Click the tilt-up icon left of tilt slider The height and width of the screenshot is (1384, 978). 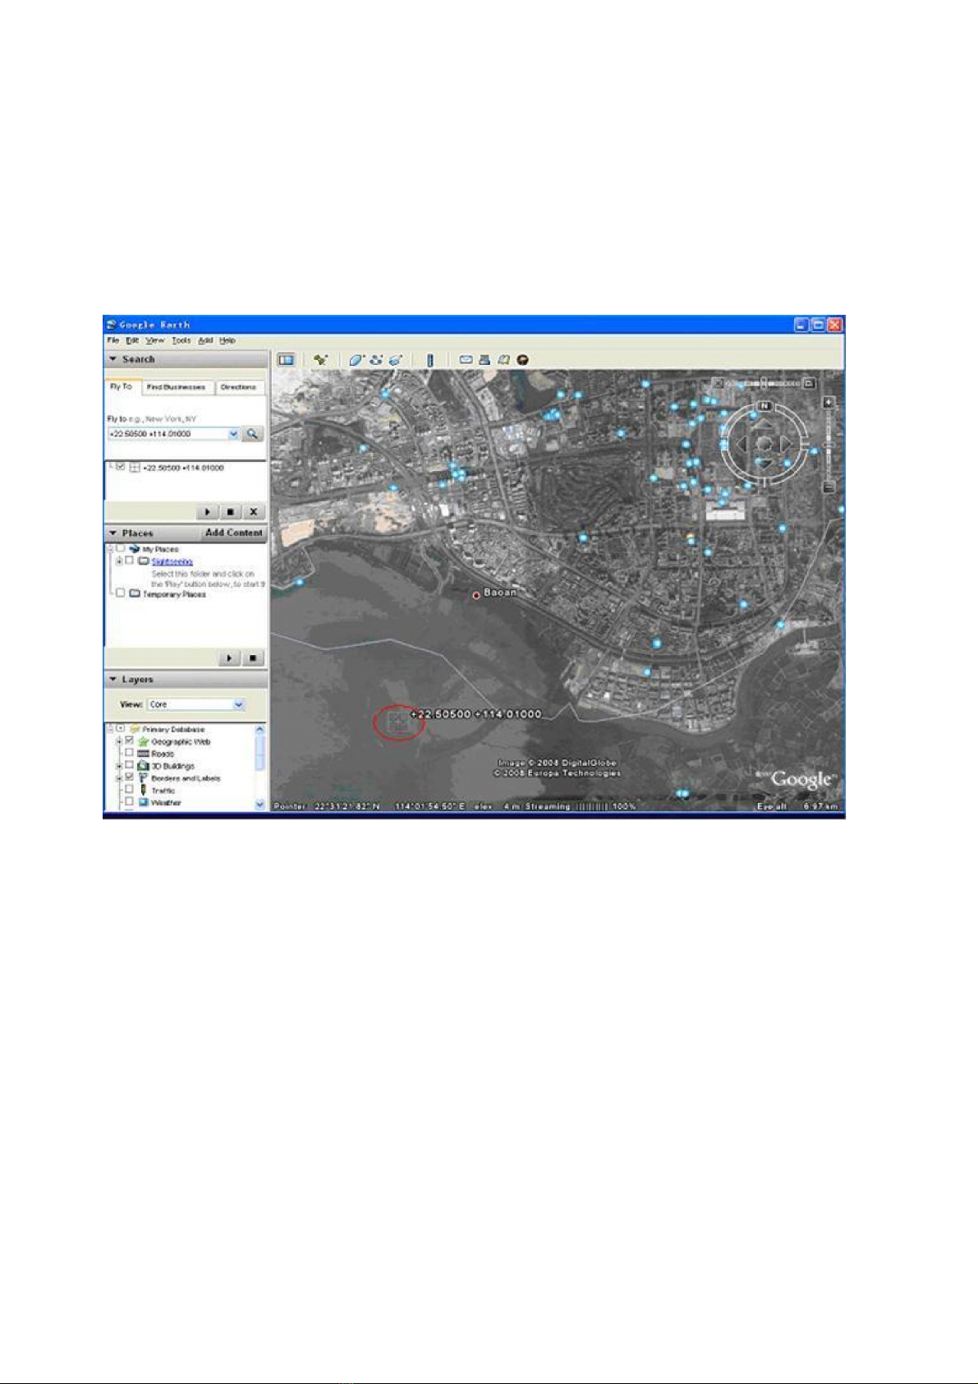click(719, 383)
